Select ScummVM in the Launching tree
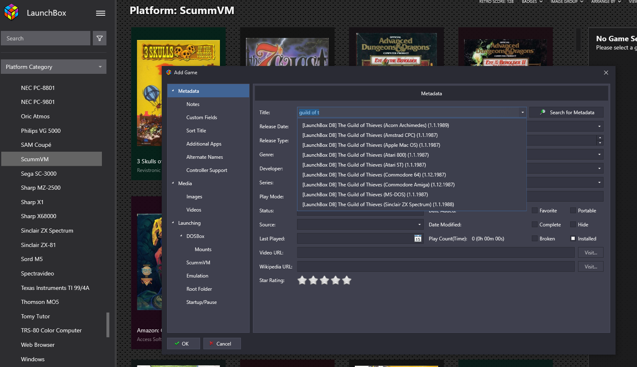 (198, 263)
